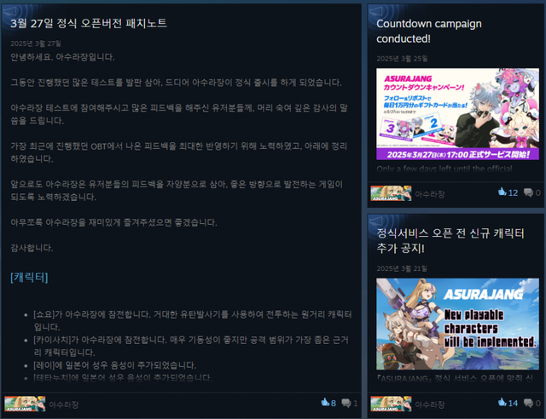Open comments on the patch notes post
Screen dimensions: 546x419
[x=347, y=403]
